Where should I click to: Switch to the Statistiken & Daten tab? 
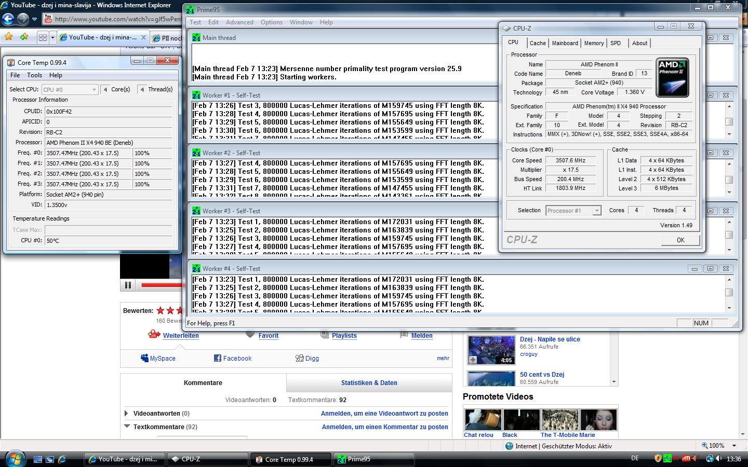tap(369, 383)
